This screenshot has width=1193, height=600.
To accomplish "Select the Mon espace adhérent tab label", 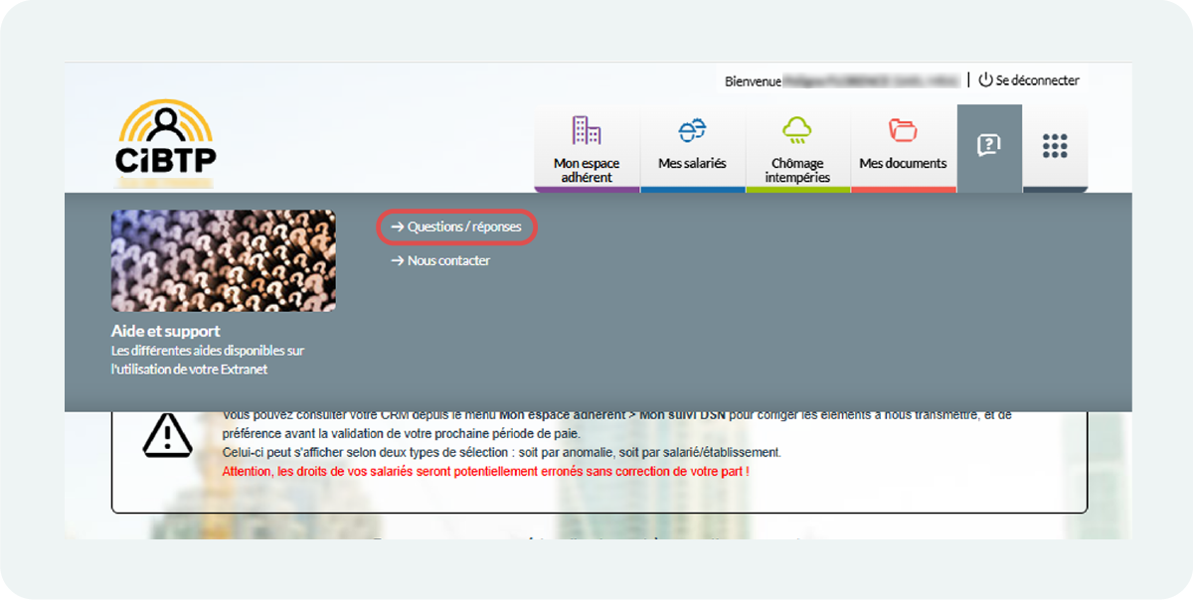I will (x=587, y=170).
